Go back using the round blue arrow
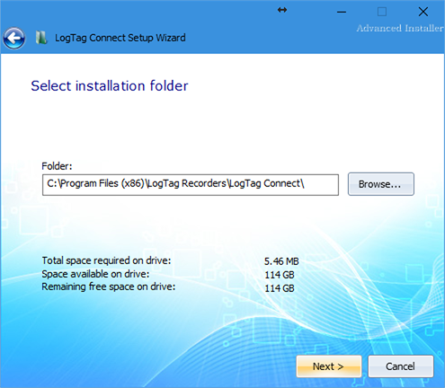The image size is (445, 388). pyautogui.click(x=13, y=39)
